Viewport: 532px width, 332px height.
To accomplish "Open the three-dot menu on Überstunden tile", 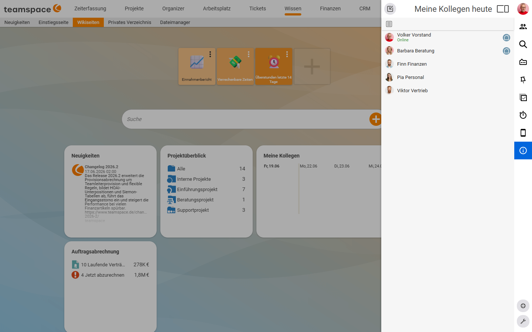I will pos(287,54).
